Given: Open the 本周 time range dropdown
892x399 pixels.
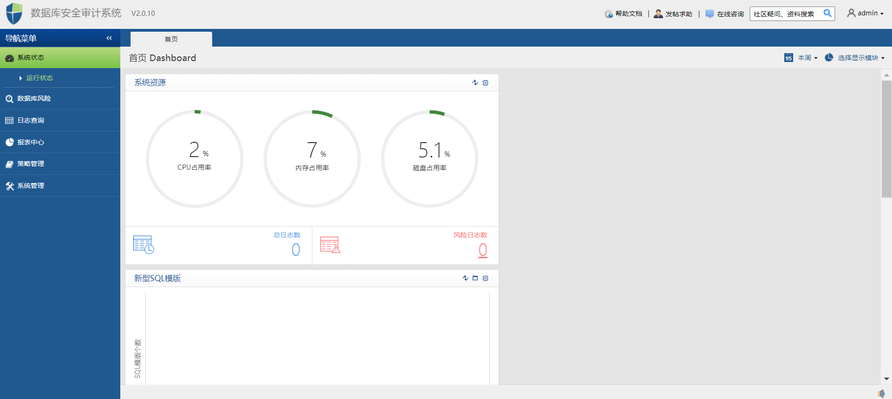Looking at the screenshot, I should click(807, 58).
